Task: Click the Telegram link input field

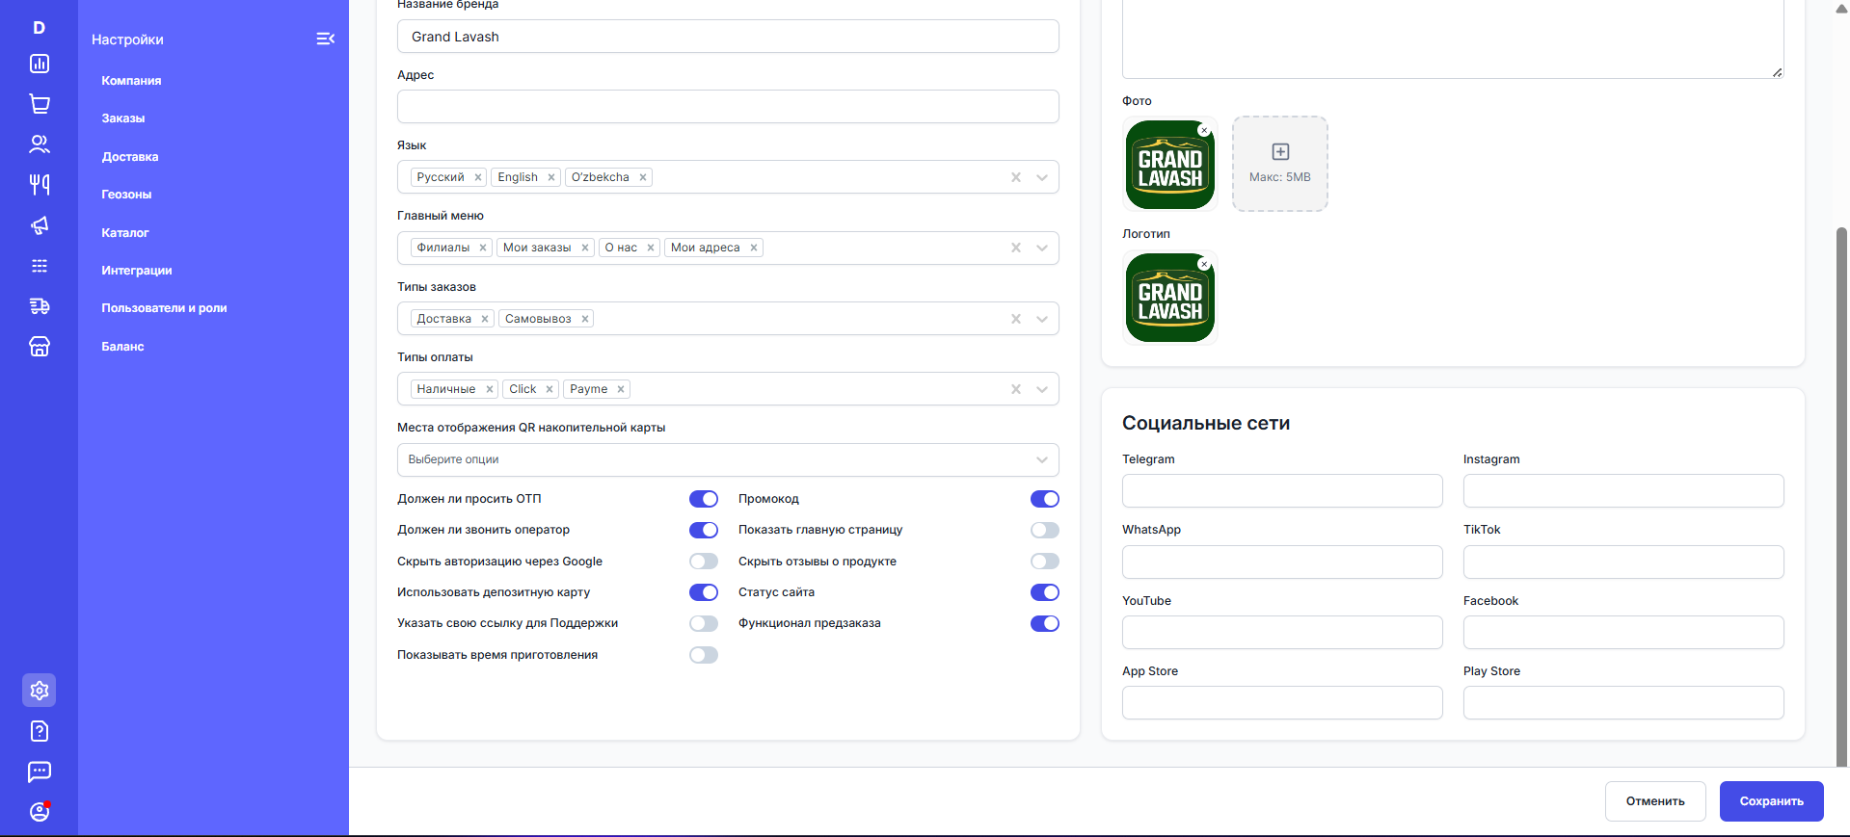Action: click(x=1281, y=491)
